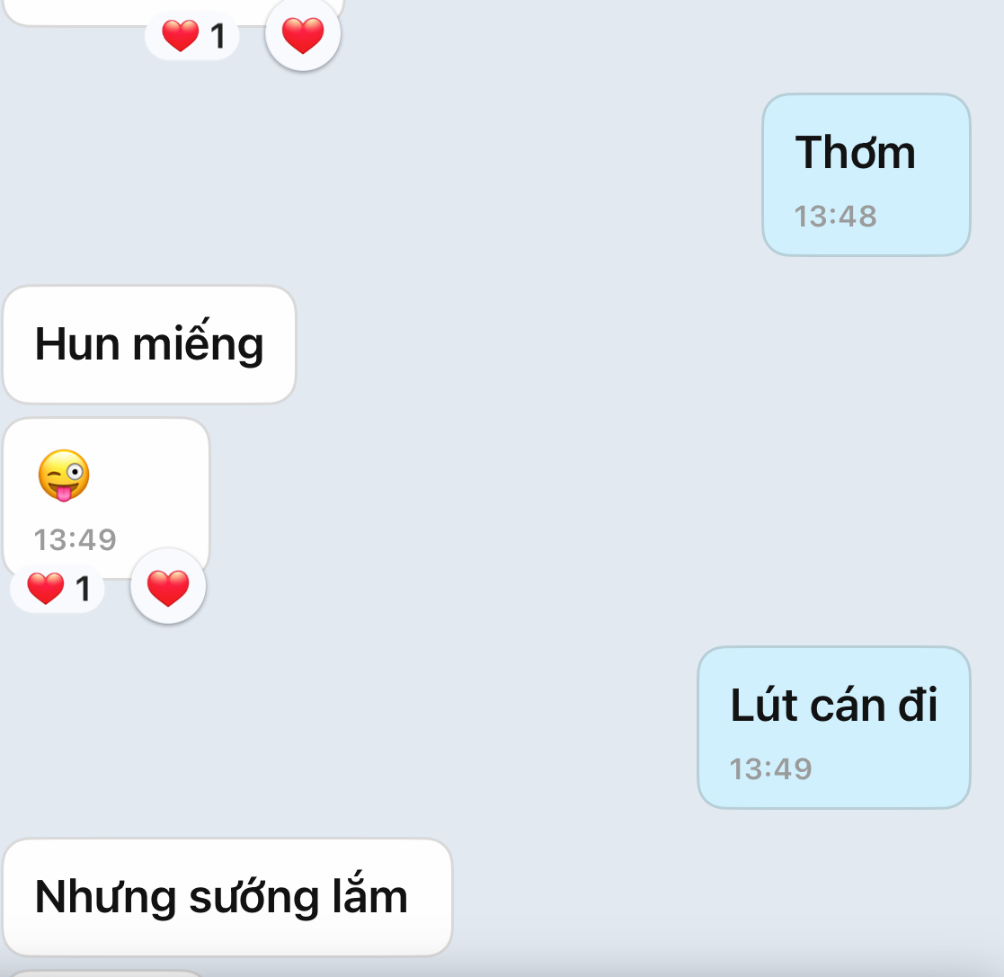Click the word 'miếng' in the received message

(198, 342)
